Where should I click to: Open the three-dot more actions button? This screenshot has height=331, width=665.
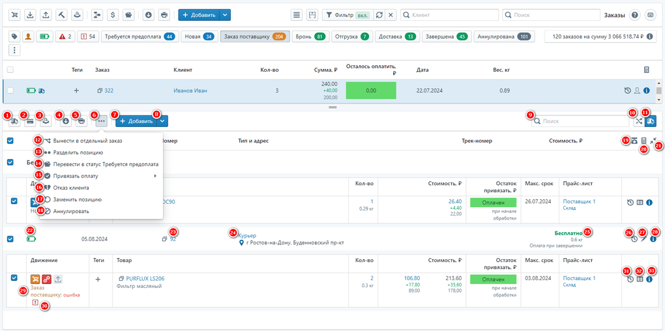coord(100,121)
